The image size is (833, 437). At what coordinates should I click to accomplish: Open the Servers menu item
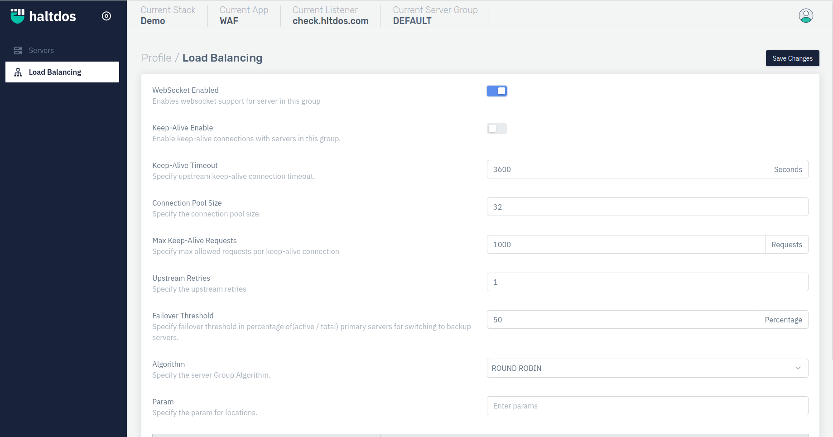(x=62, y=50)
